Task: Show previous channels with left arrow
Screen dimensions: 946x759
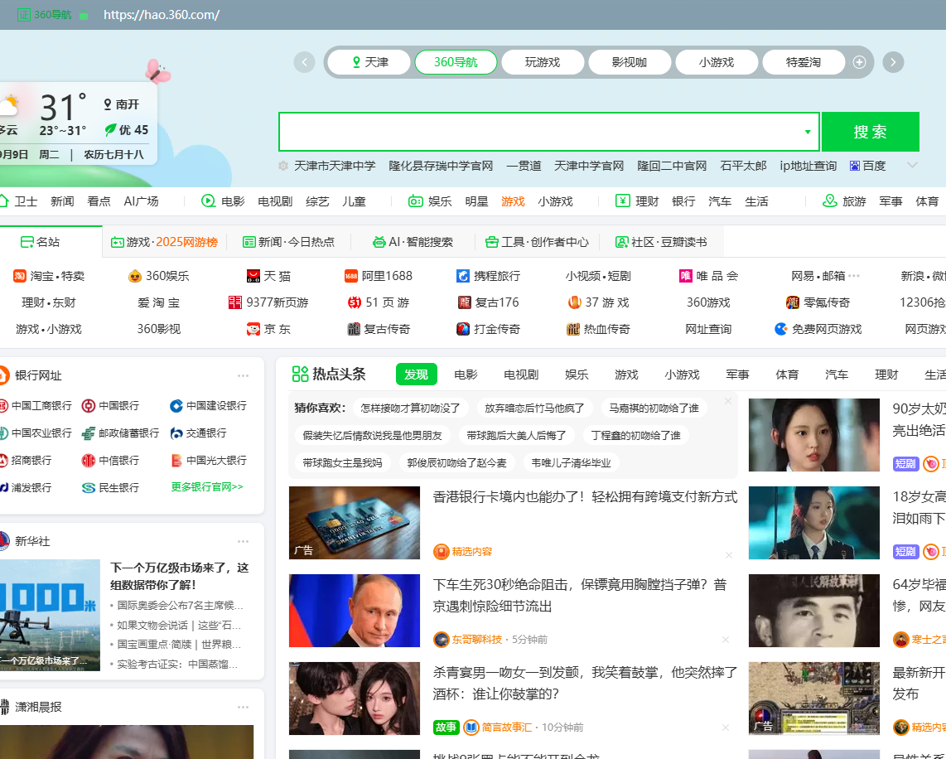Action: (304, 62)
